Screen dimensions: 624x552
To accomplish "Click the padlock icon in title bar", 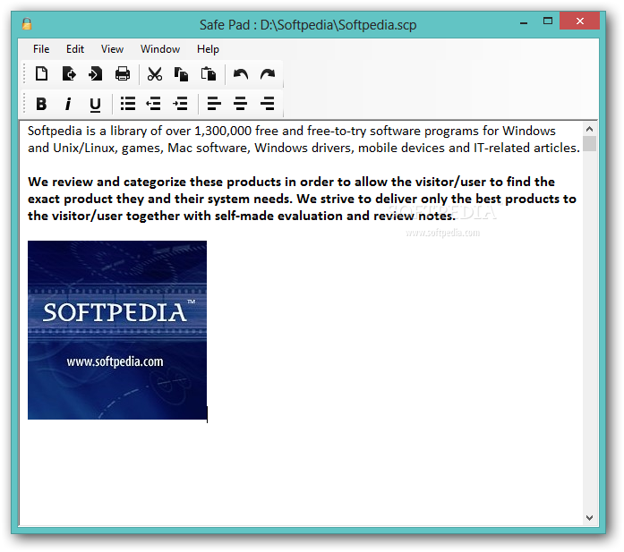I will (x=27, y=24).
